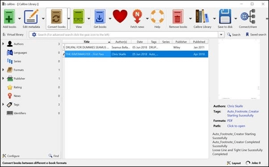Image resolution: width=269 pixels, height=167 pixels.
Task: Open the View dropdown arrow
Action: (x=89, y=18)
